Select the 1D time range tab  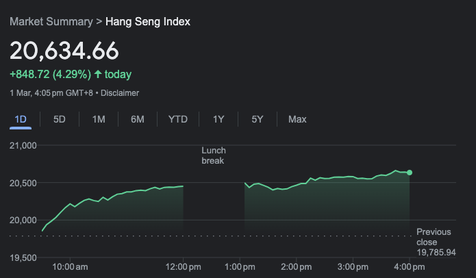click(x=21, y=119)
